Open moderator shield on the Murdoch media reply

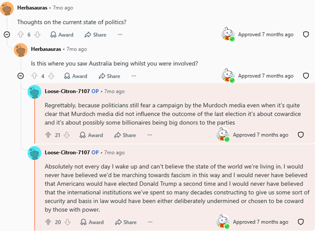(300, 135)
